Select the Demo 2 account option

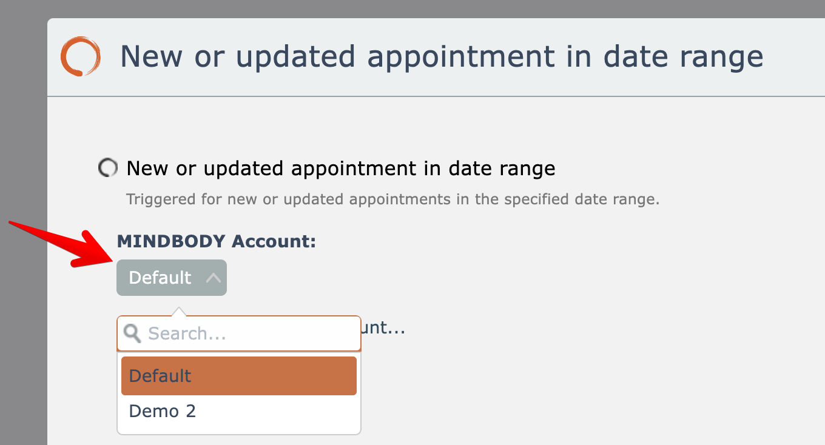click(x=163, y=411)
